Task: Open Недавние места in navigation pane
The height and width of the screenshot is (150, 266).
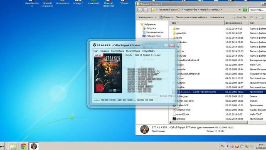Action: [153, 32]
